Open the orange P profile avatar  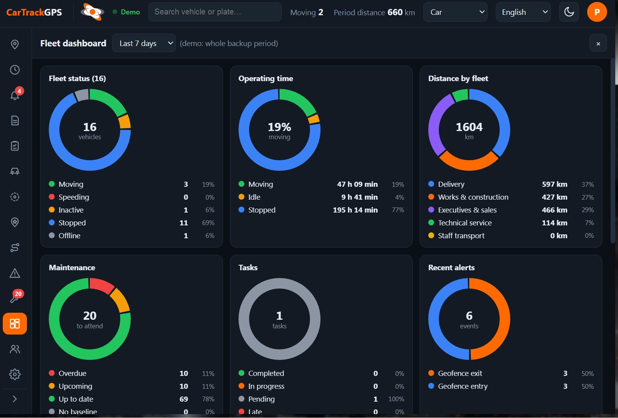(597, 12)
